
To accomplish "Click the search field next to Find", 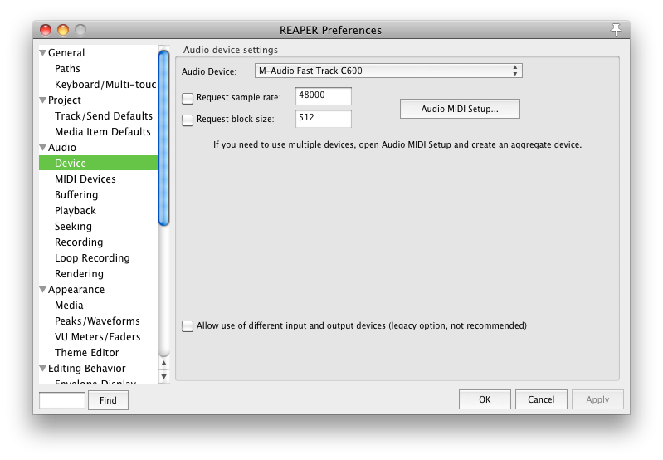I will 62,400.
